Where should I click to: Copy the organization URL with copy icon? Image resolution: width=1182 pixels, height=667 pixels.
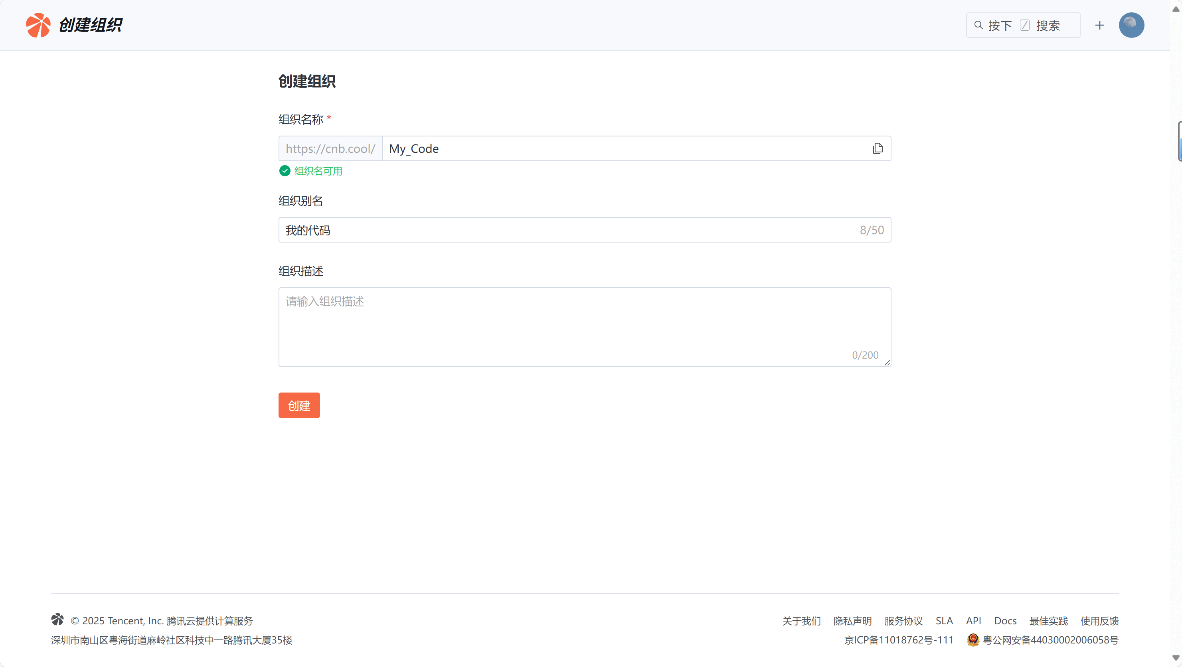[x=878, y=148]
